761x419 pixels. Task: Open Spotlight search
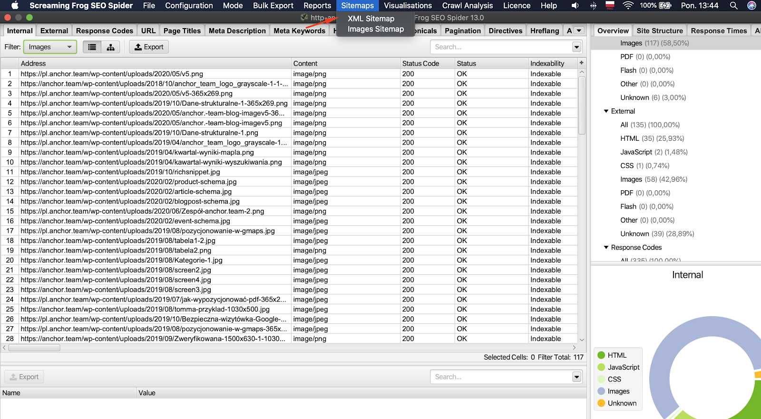click(x=734, y=6)
